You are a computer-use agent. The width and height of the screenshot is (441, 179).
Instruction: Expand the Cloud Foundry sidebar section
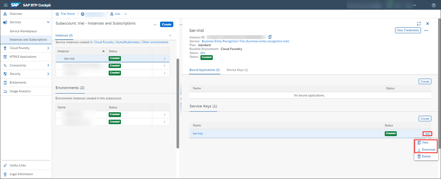point(48,48)
